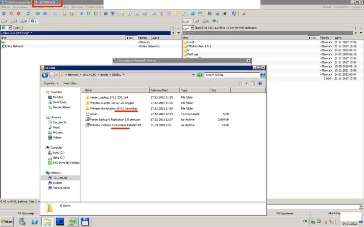Select VMware.vCenter.Server.v5.Keygen folder
The width and height of the screenshot is (364, 227).
(x=112, y=103)
